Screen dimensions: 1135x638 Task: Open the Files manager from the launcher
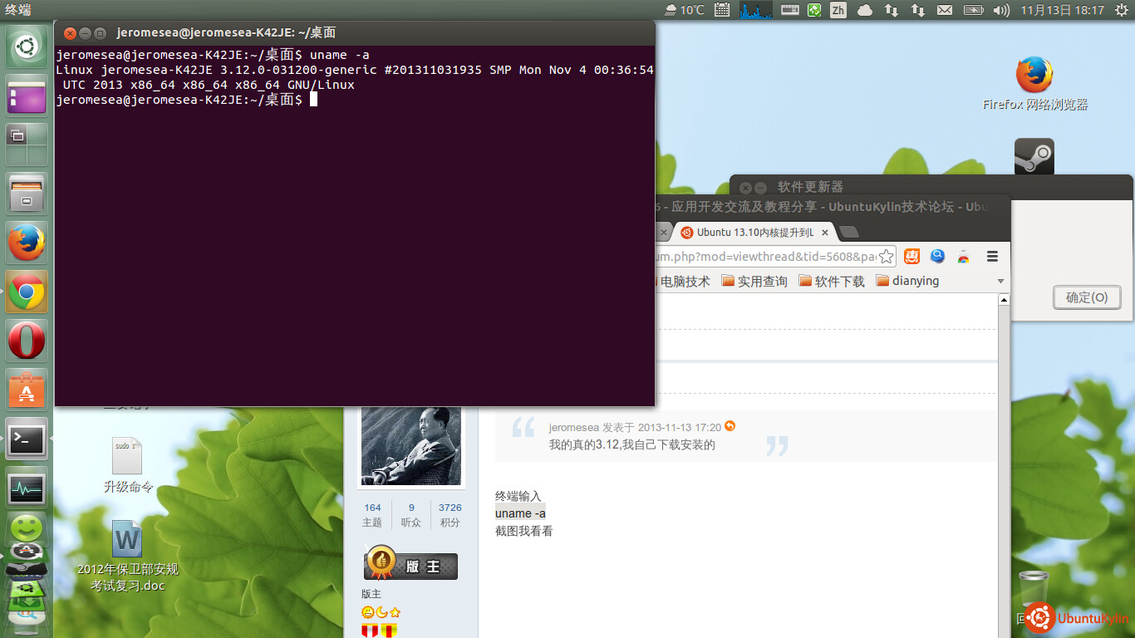(27, 193)
